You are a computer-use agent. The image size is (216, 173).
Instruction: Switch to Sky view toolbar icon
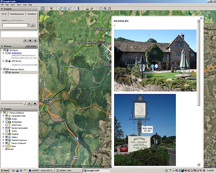click(92, 9)
